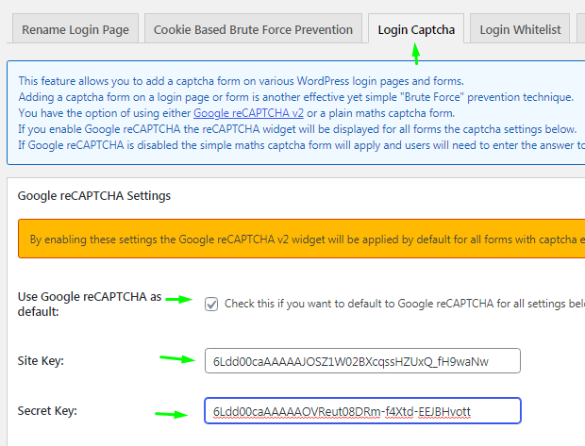This screenshot has height=446, width=585.
Task: Click the 'Use Google reCAPTCHA as default:' label
Action: point(85,304)
